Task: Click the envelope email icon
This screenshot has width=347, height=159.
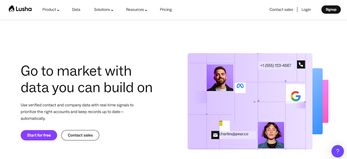Action: [215, 135]
